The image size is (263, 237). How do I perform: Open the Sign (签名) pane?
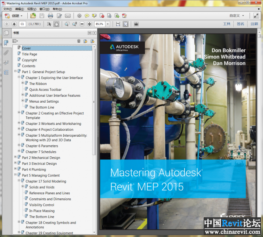tap(240, 24)
